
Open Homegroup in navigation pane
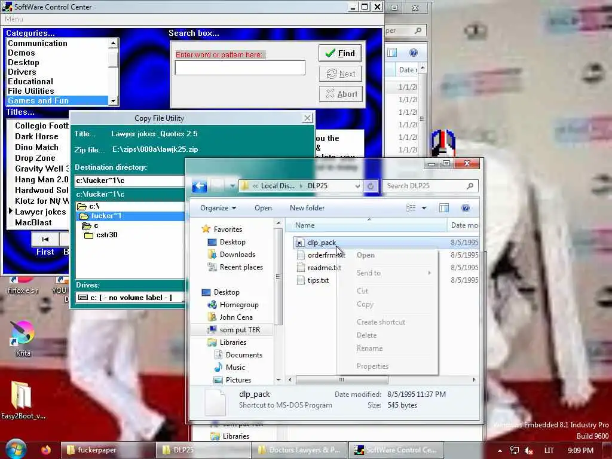[239, 305]
